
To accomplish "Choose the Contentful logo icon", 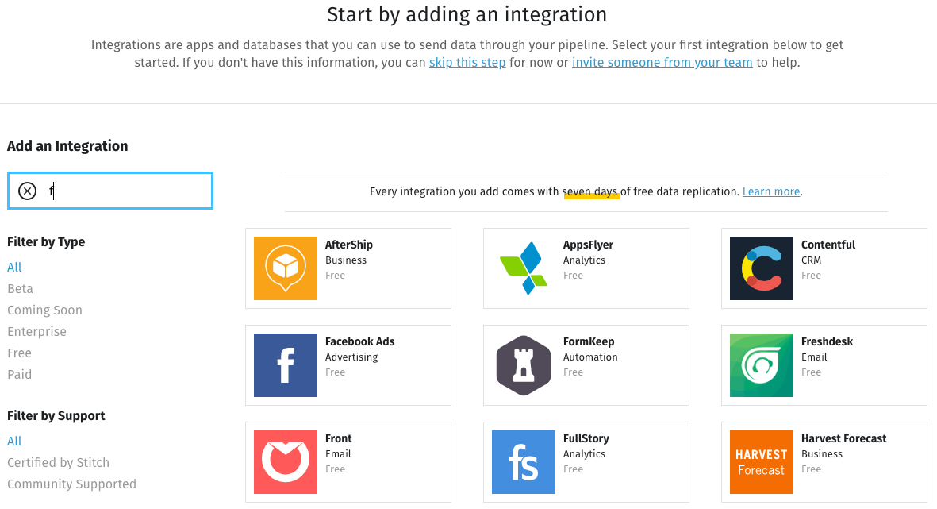I will pos(762,268).
